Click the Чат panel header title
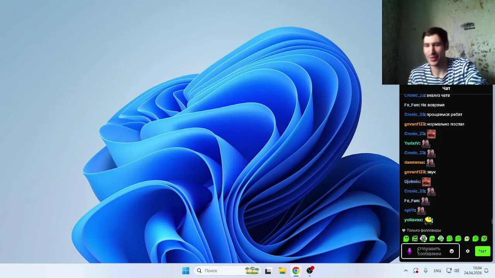The height and width of the screenshot is (278, 495). (x=446, y=88)
